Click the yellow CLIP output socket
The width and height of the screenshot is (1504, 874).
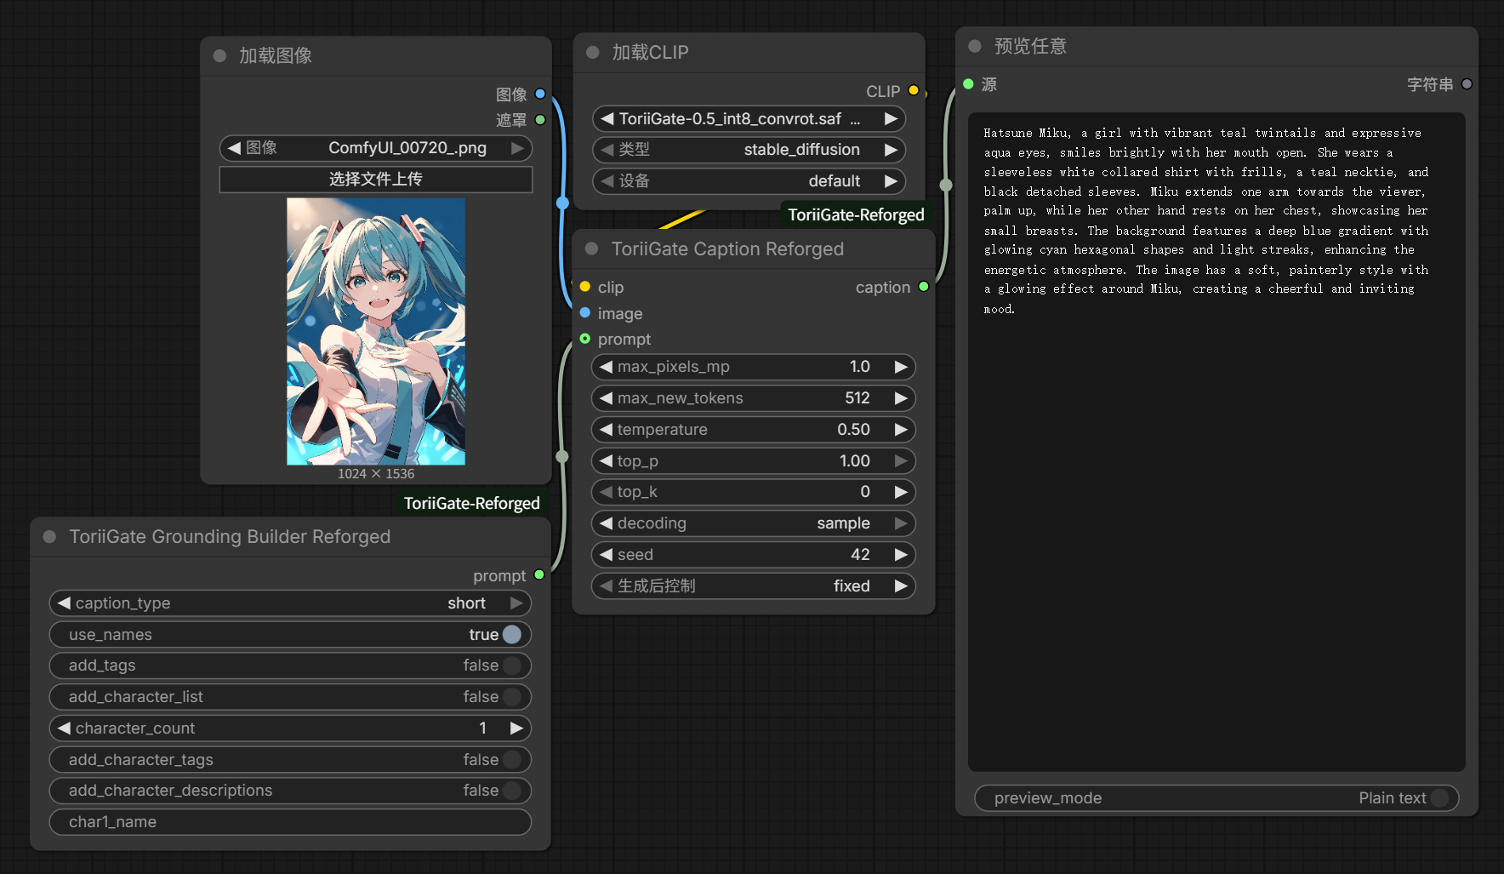[914, 90]
